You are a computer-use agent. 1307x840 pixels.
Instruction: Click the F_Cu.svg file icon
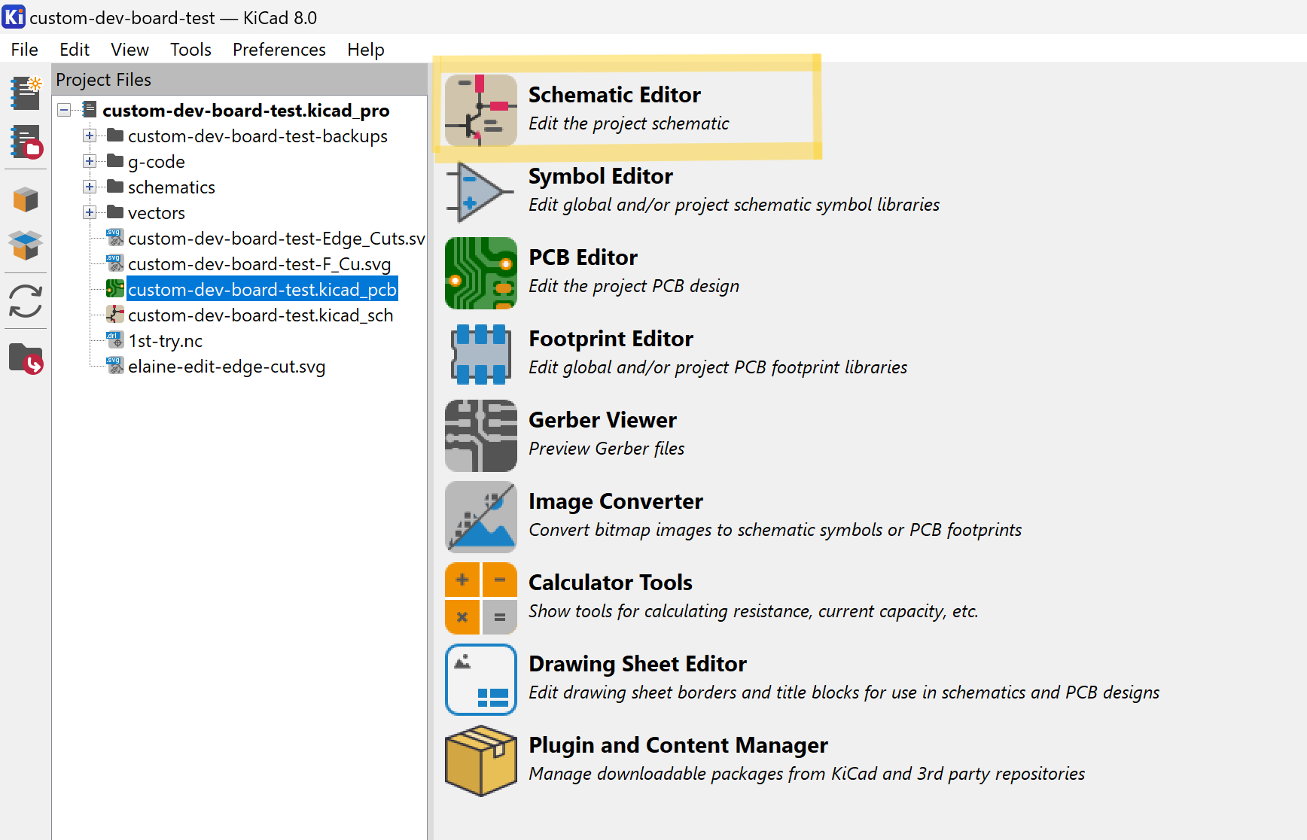[x=114, y=263]
